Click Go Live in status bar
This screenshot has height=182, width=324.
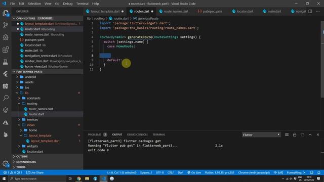pos(194,172)
